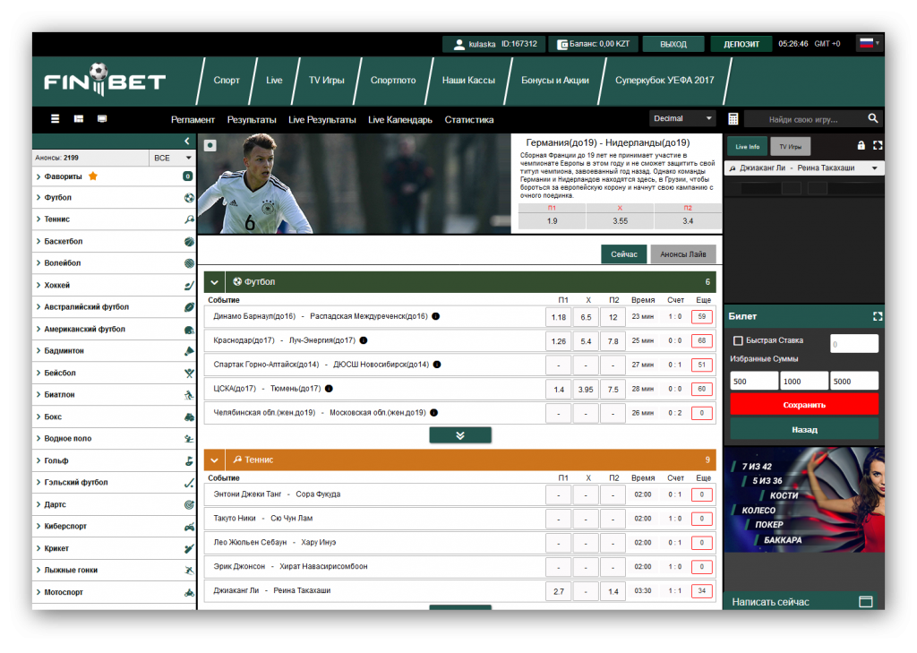This screenshot has width=917, height=653.
Task: Open the Decimal odds format dropdown
Action: pyautogui.click(x=681, y=118)
